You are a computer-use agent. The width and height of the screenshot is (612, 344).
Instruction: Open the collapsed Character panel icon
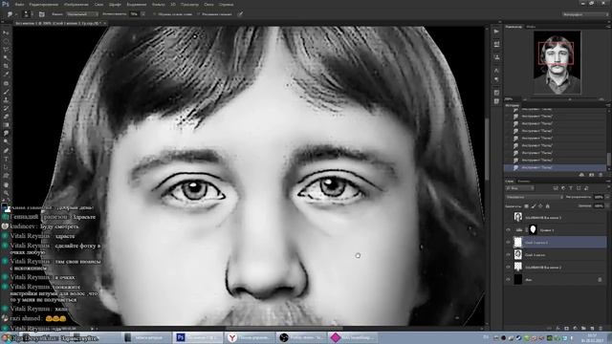(496, 71)
